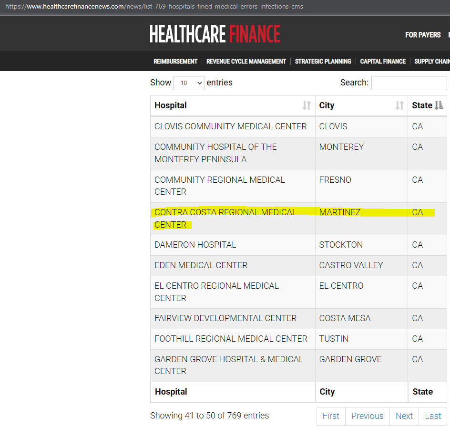Click the browser URL address text
This screenshot has height=428, width=450.
[154, 6]
